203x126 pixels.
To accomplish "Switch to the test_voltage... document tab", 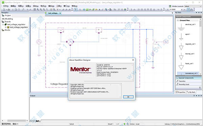I will tap(53, 13).
